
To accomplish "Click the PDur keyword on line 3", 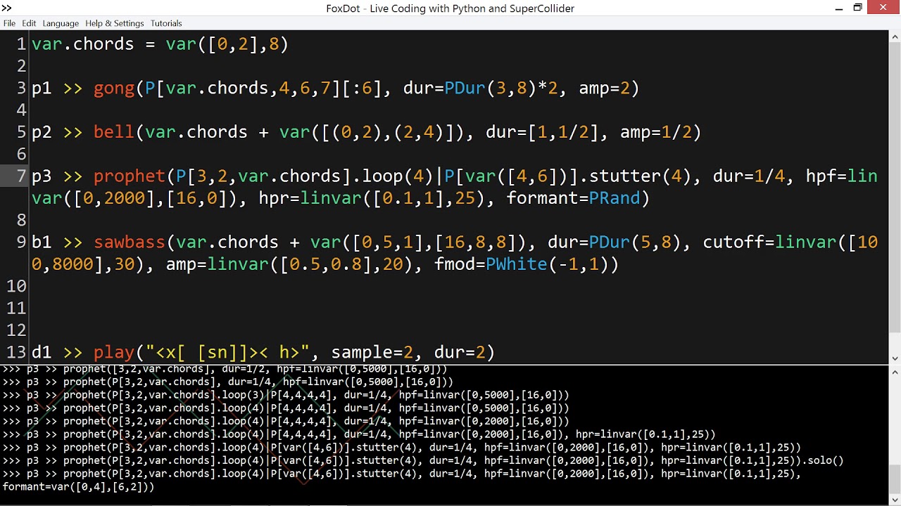I will click(x=466, y=88).
